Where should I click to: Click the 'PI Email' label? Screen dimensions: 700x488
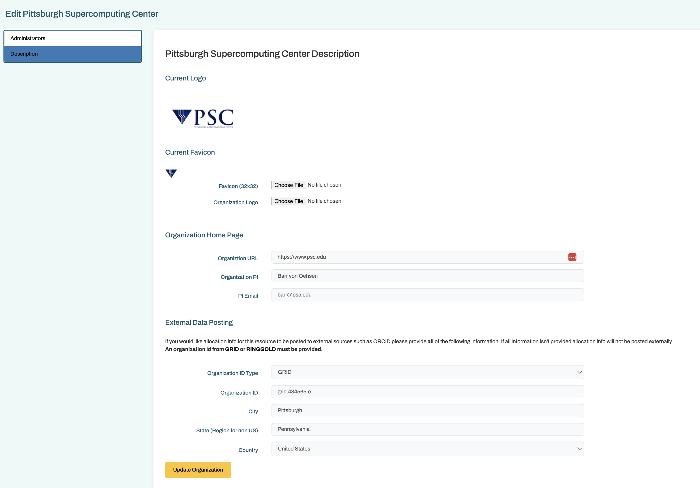coord(248,296)
